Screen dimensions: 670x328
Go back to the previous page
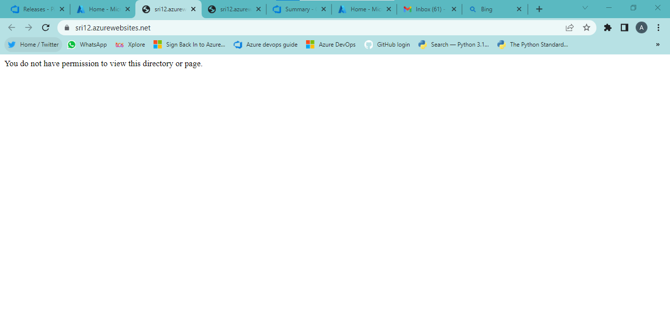click(x=12, y=28)
